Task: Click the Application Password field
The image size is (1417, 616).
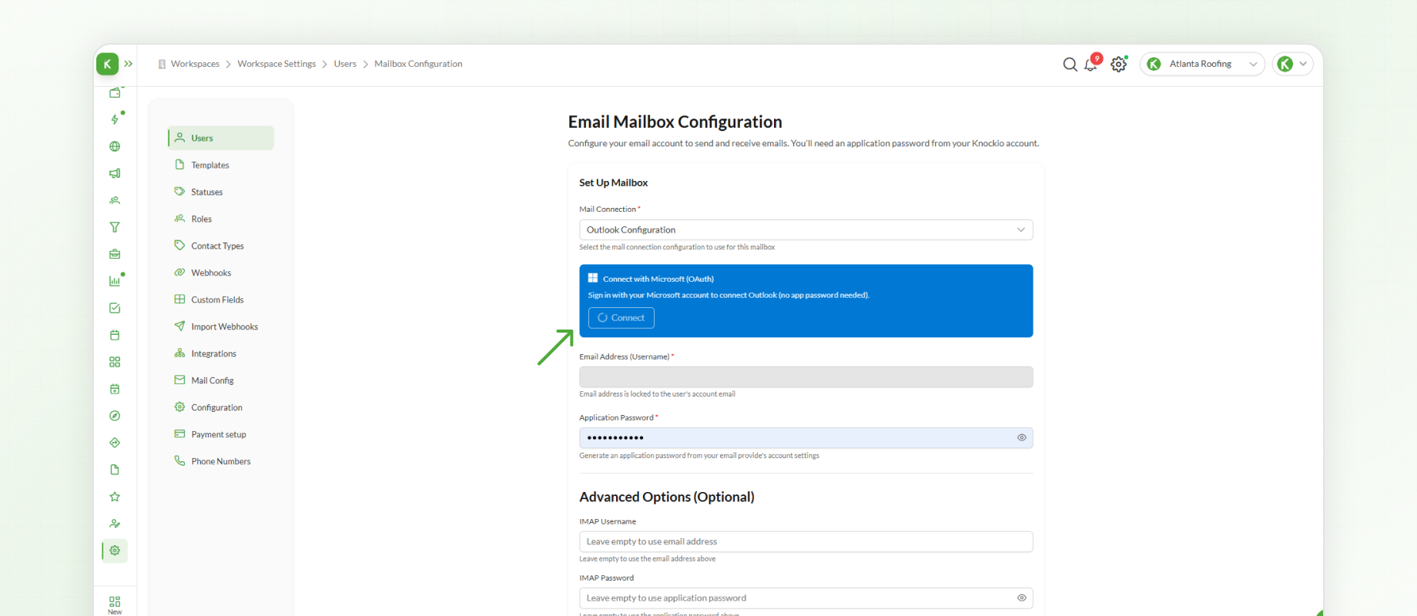Action: 806,437
